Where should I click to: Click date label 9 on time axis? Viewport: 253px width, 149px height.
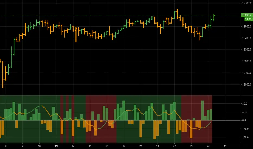click(x=23, y=146)
